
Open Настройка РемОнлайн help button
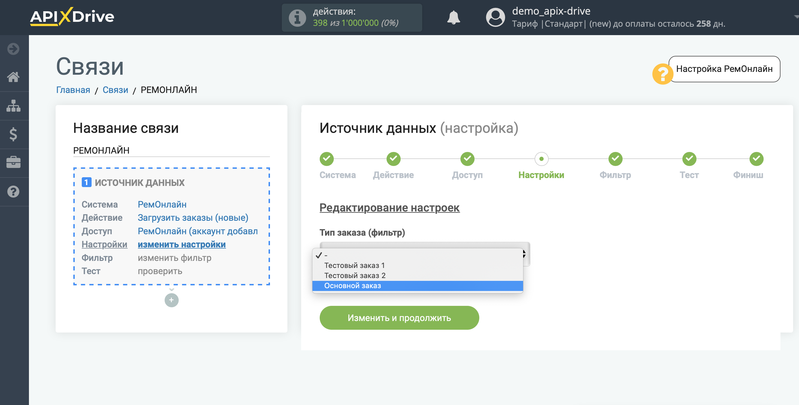click(x=724, y=69)
